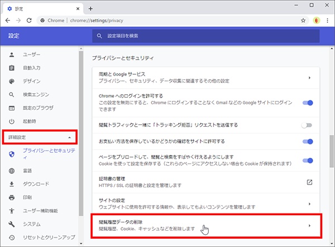335x247 pixels.
Task: Click the magnifier icon in settings search
Action: [x=99, y=36]
